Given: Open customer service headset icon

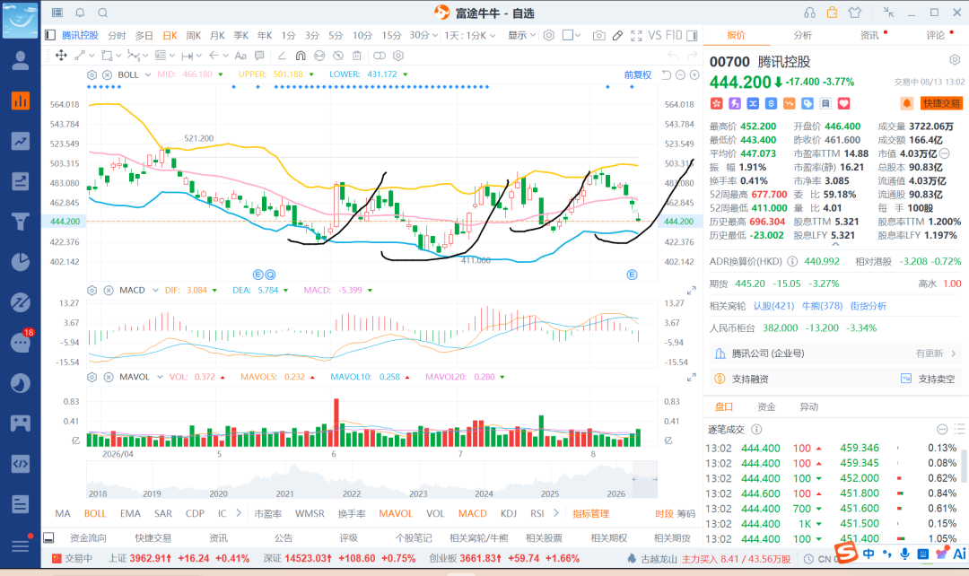Looking at the screenshot, I should pyautogui.click(x=809, y=13).
